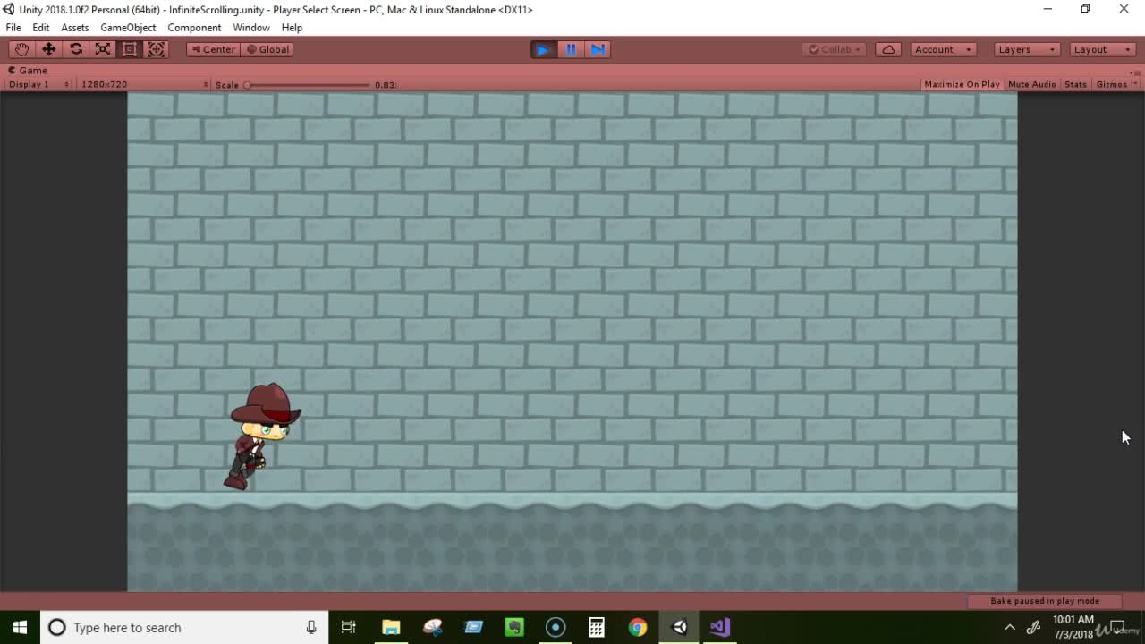Screen dimensions: 1145x644
Task: Open the Window menu
Action: (x=251, y=28)
